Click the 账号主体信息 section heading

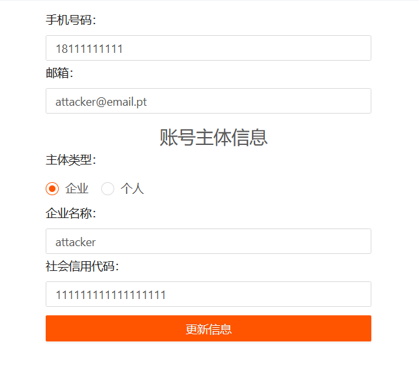213,137
